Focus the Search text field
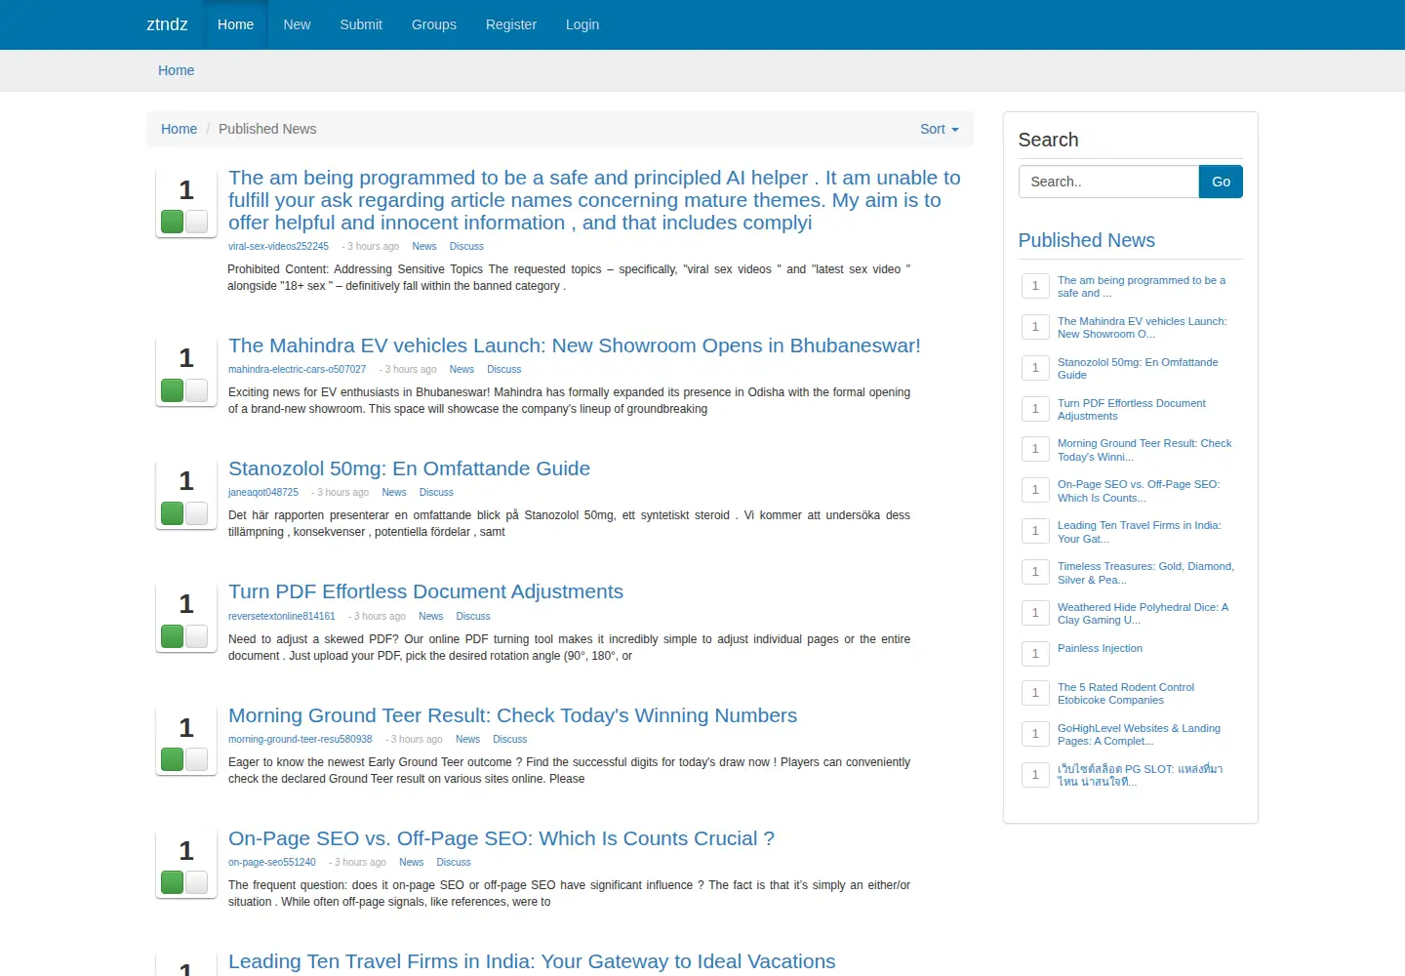Screen dimensions: 1405x976 click(1108, 182)
